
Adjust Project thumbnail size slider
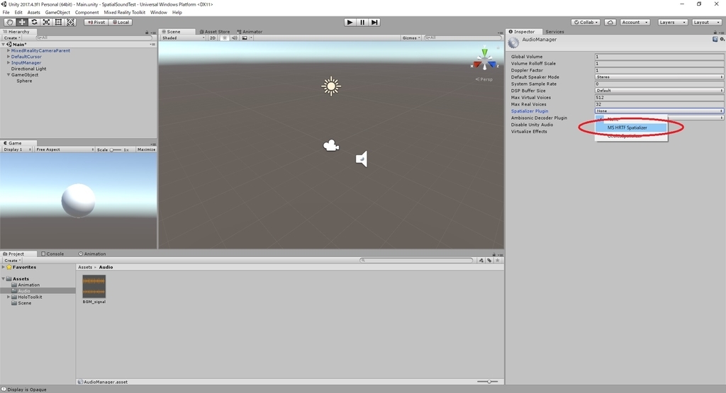[x=488, y=382]
